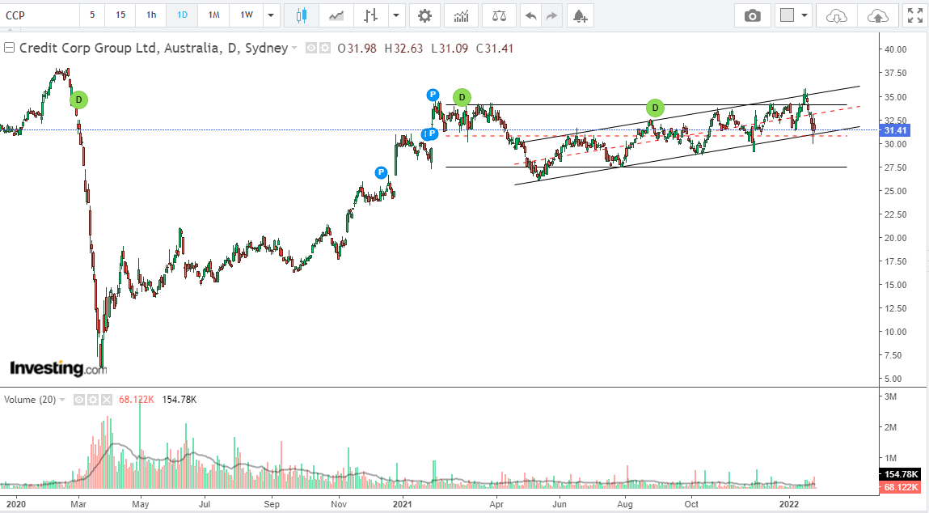Click the dividend marker near August 2021
Viewport: 929px width, 513px height.
[x=655, y=108]
